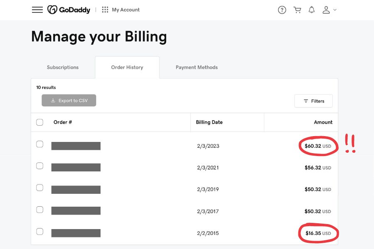The width and height of the screenshot is (374, 249).
Task: Open the hamburger navigation menu
Action: [x=37, y=10]
